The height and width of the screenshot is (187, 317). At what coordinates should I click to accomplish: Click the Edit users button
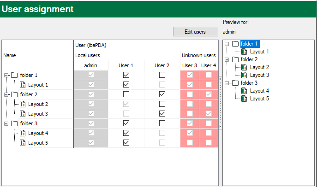(195, 32)
